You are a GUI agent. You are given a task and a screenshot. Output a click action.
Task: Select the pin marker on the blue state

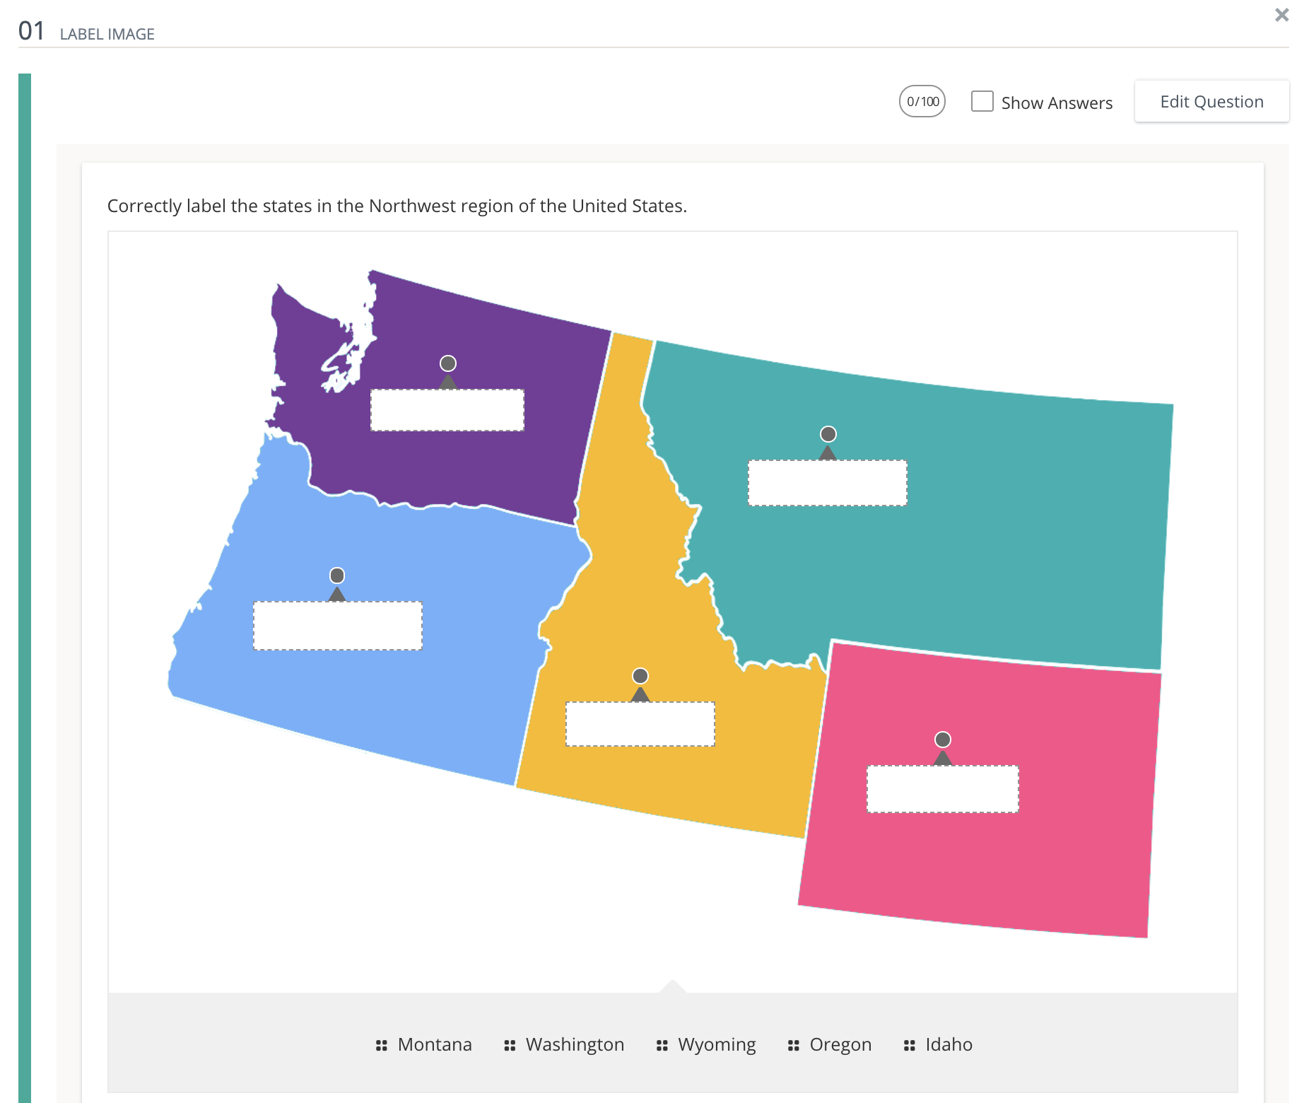tap(337, 576)
